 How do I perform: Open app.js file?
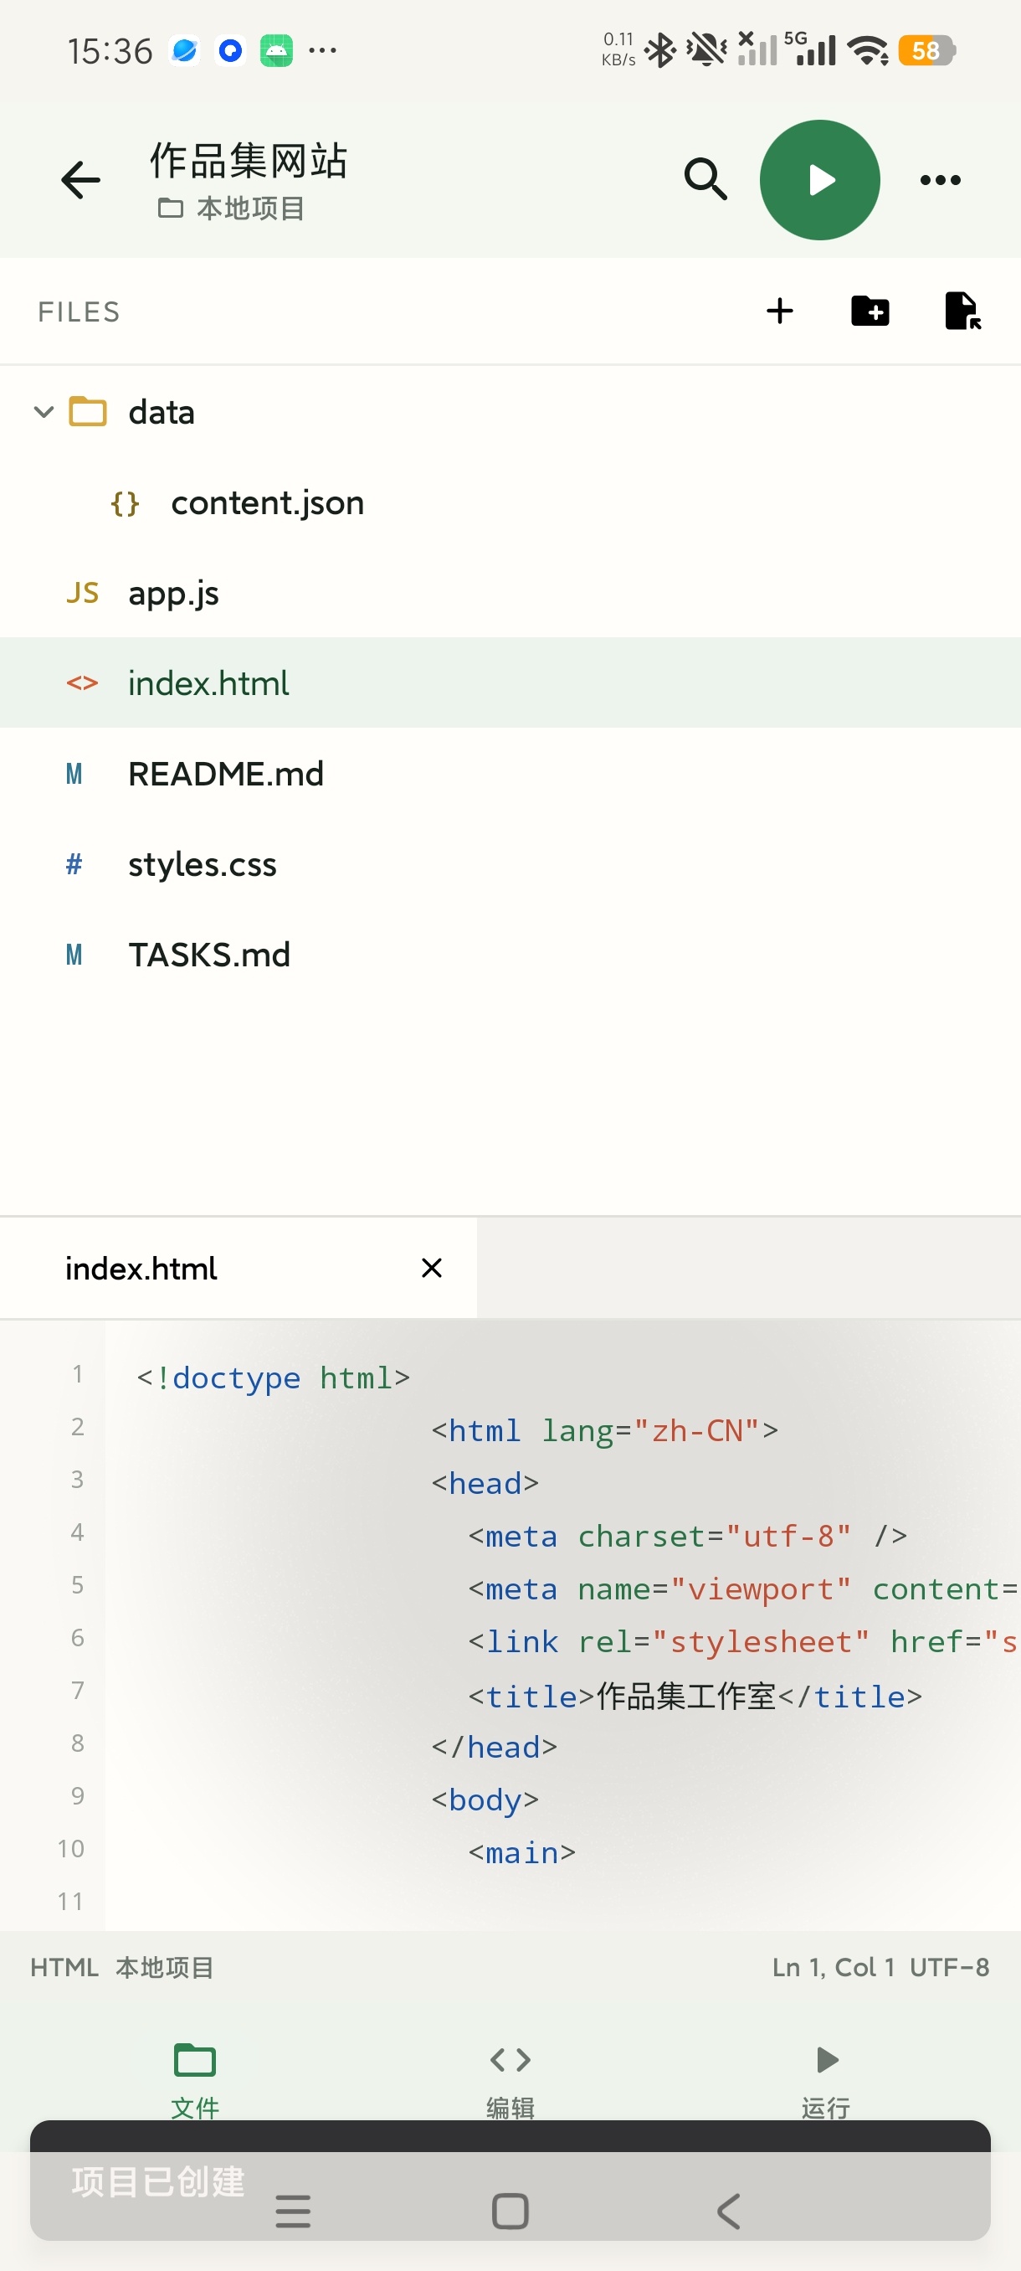tap(511, 594)
